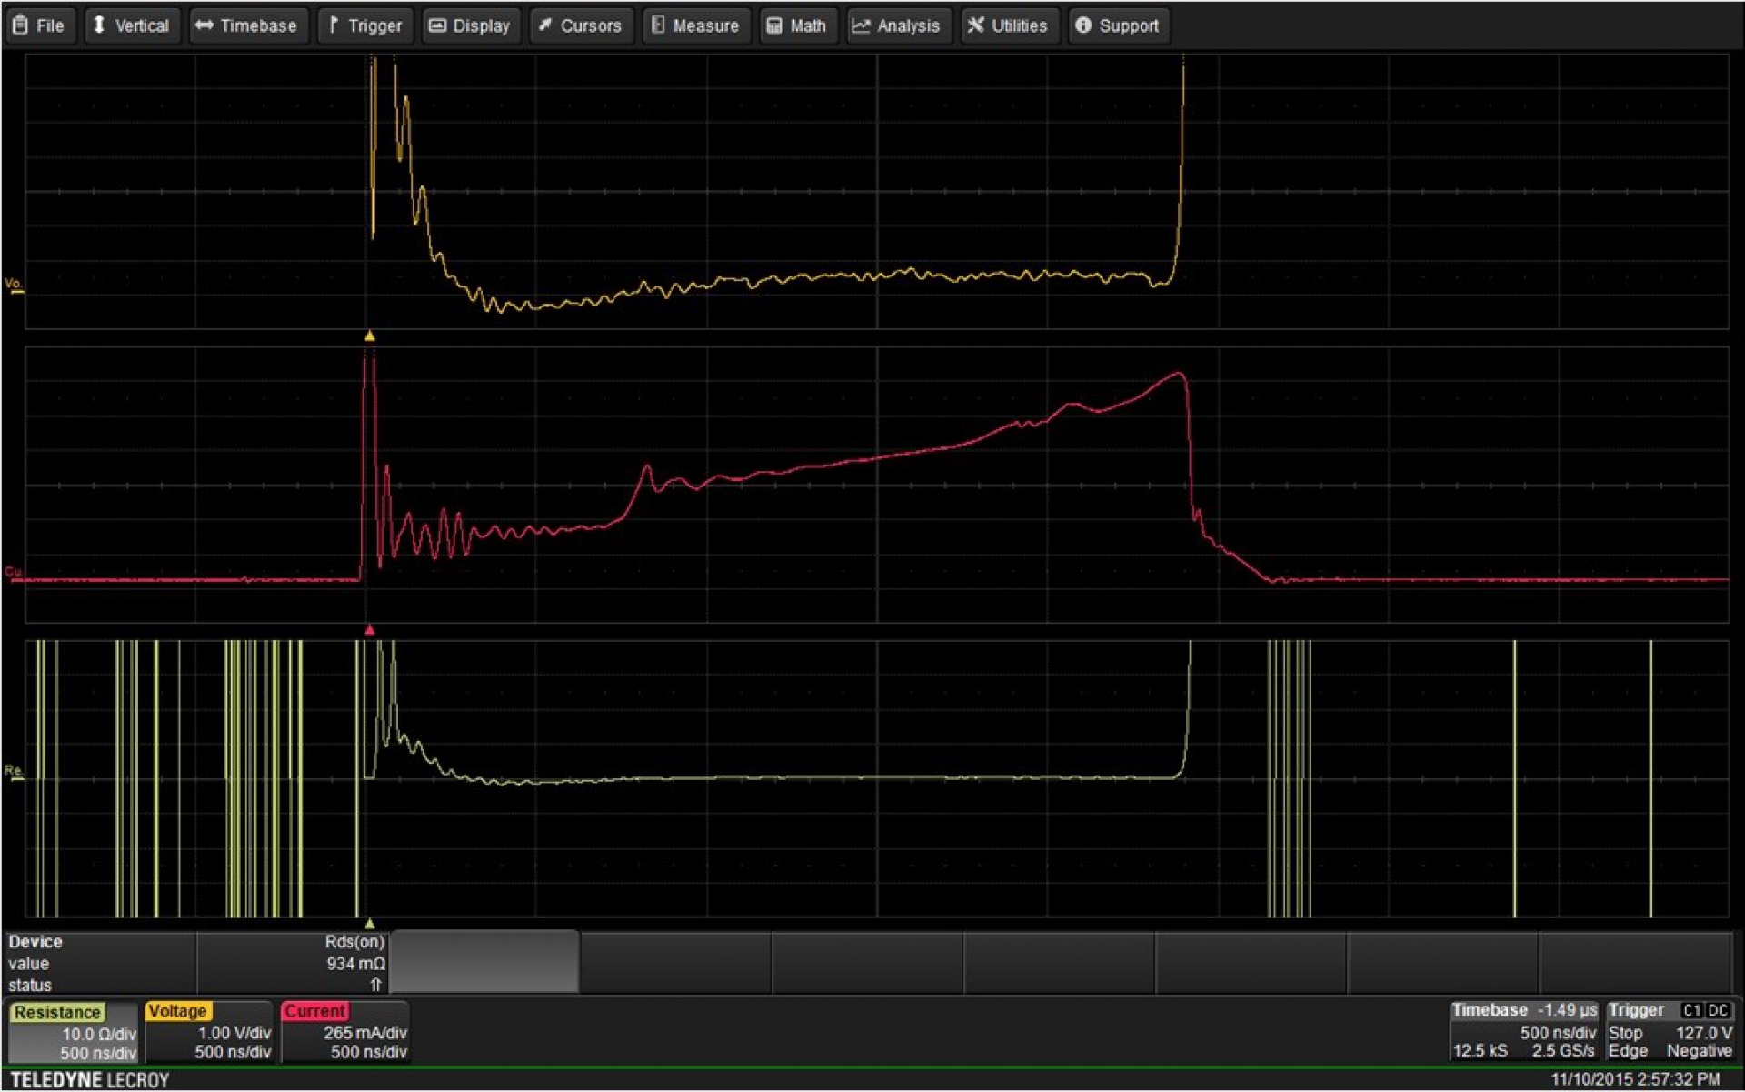Click the red trigger marker under current trace
Screen dimensions: 1745x1092
[370, 629]
